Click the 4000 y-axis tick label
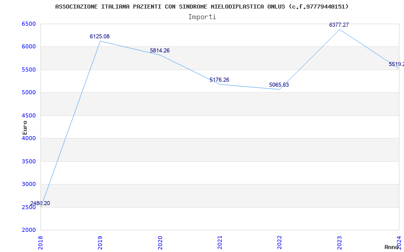The image size is (404, 252). [x=29, y=138]
